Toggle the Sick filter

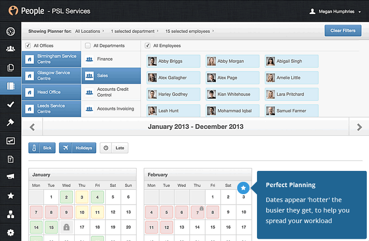[x=42, y=148]
